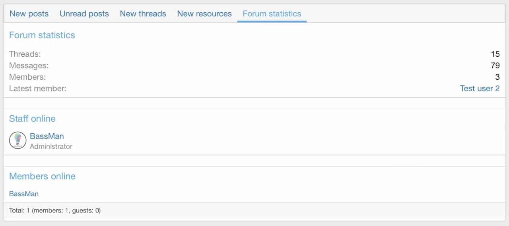Click the threads count value 15

tap(495, 54)
